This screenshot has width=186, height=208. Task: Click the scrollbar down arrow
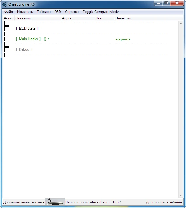coord(181,195)
